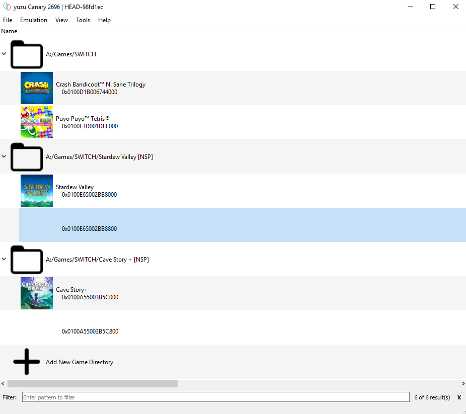Click the scrollbar right arrow

click(463, 383)
